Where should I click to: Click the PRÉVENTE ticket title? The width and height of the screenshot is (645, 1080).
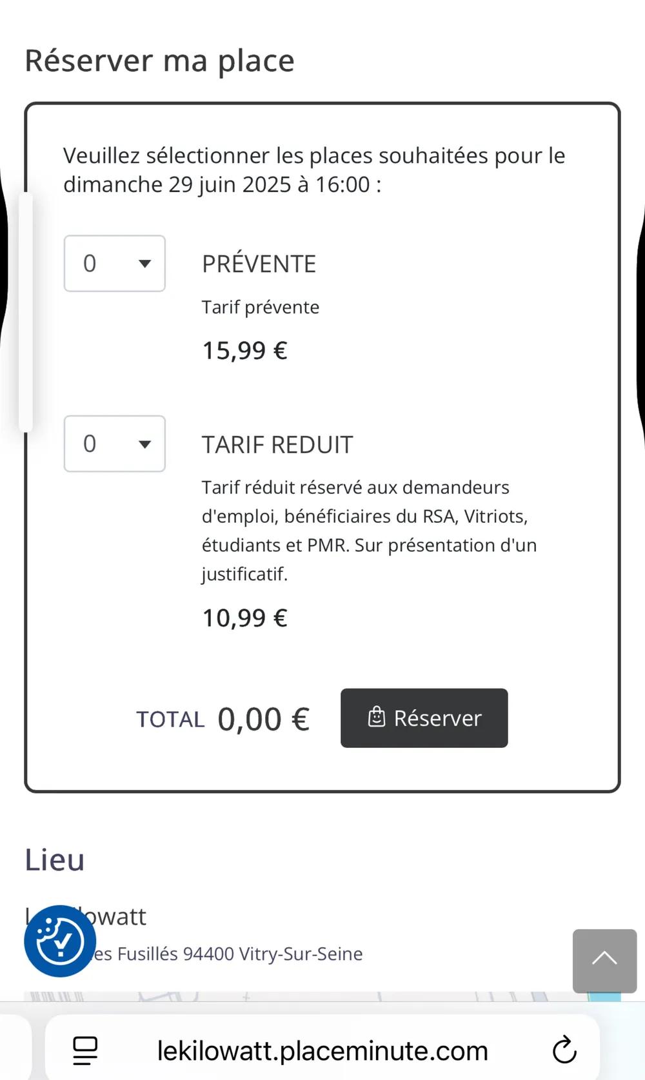[x=259, y=264]
